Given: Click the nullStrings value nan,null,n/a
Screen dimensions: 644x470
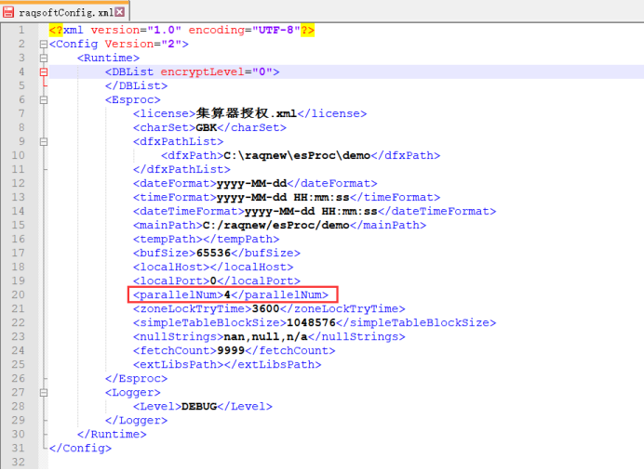Looking at the screenshot, I should tap(265, 337).
